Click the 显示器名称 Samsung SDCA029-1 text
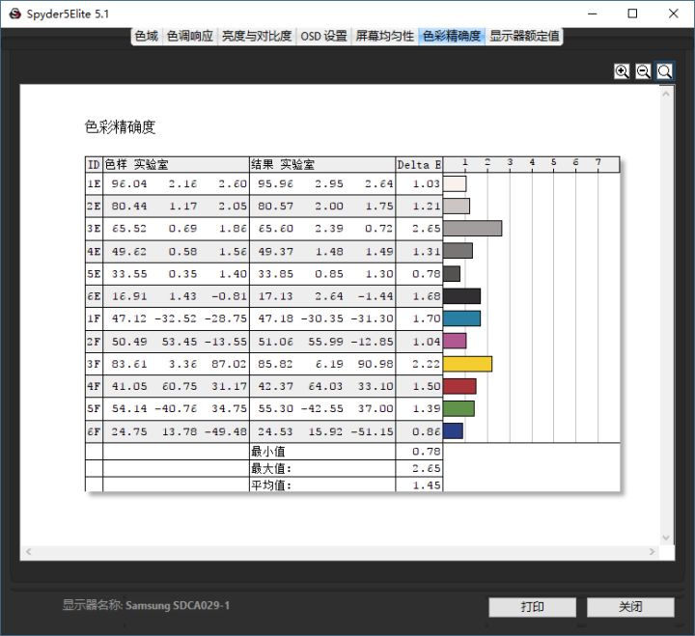This screenshot has width=695, height=636. [146, 605]
